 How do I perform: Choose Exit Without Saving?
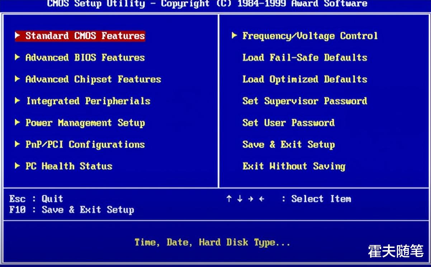coord(294,166)
